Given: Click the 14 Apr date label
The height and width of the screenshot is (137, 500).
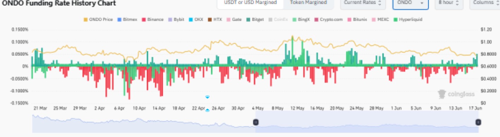Looking at the screenshot, I should click(159, 109).
